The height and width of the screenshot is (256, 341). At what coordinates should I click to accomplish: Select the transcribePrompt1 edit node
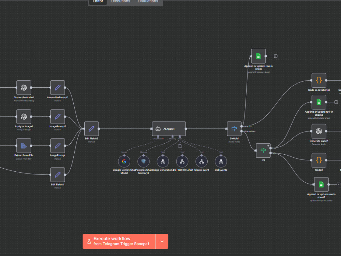click(x=58, y=87)
